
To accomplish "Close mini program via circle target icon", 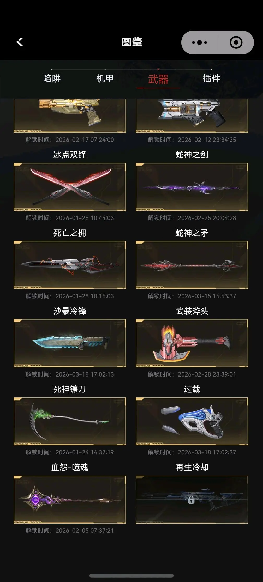I will 236,43.
